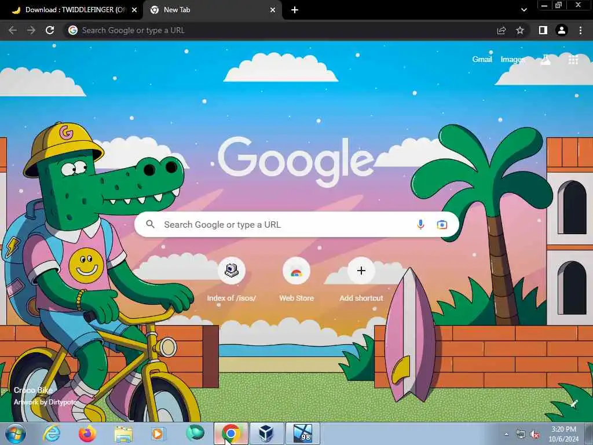Click the muted volume tray icon
Image resolution: width=593 pixels, height=445 pixels.
(535, 435)
